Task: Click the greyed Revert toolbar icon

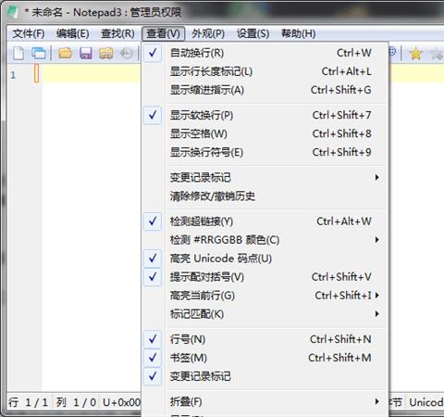Action: [126, 54]
